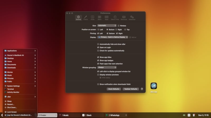The width and height of the screenshot is (211, 118).
Task: Switch to Date & Time tab
Action: tap(115, 18)
